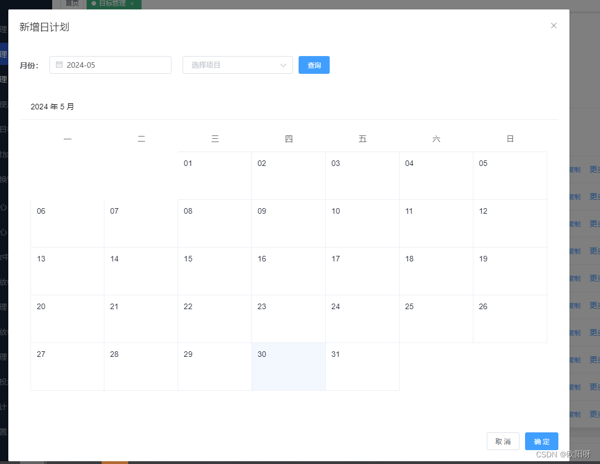Click the 查询 search button

pyautogui.click(x=314, y=65)
